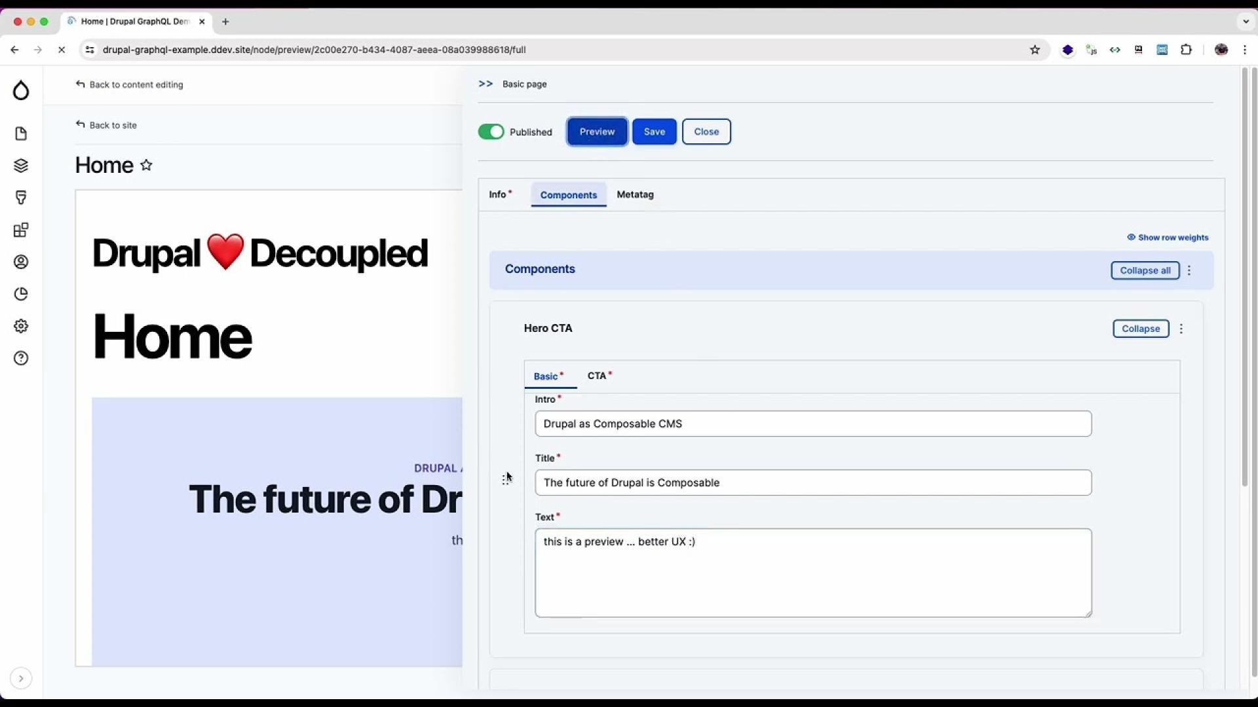This screenshot has height=707, width=1258.
Task: Click the edit panel vertical scrollbar
Action: (1244, 278)
